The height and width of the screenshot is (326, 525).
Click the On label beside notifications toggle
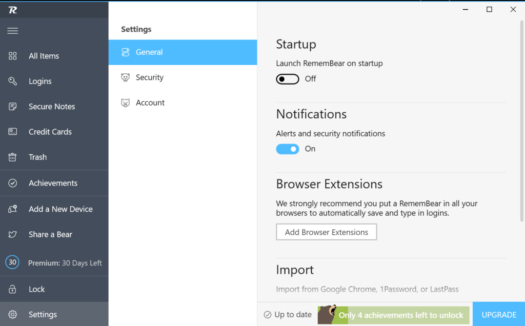[x=310, y=149]
